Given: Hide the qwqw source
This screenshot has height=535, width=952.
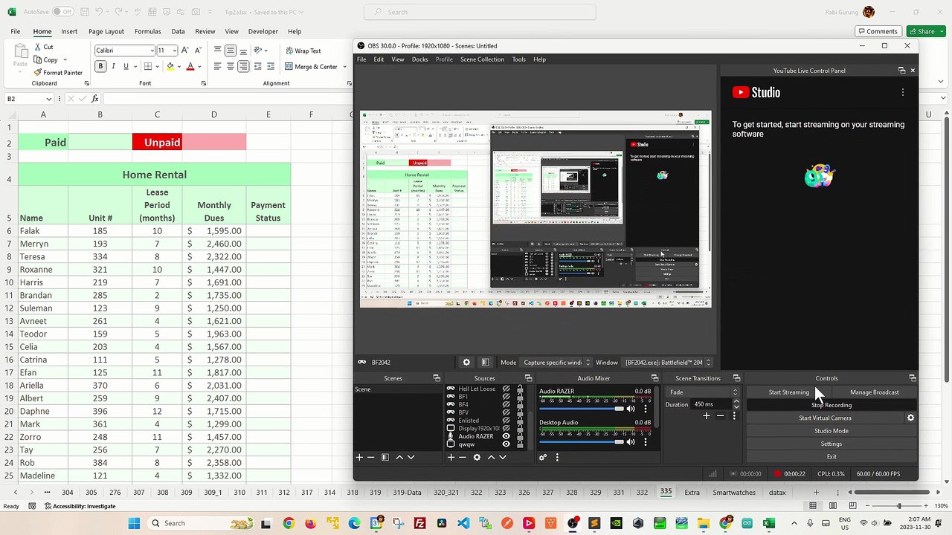Looking at the screenshot, I should (x=506, y=444).
